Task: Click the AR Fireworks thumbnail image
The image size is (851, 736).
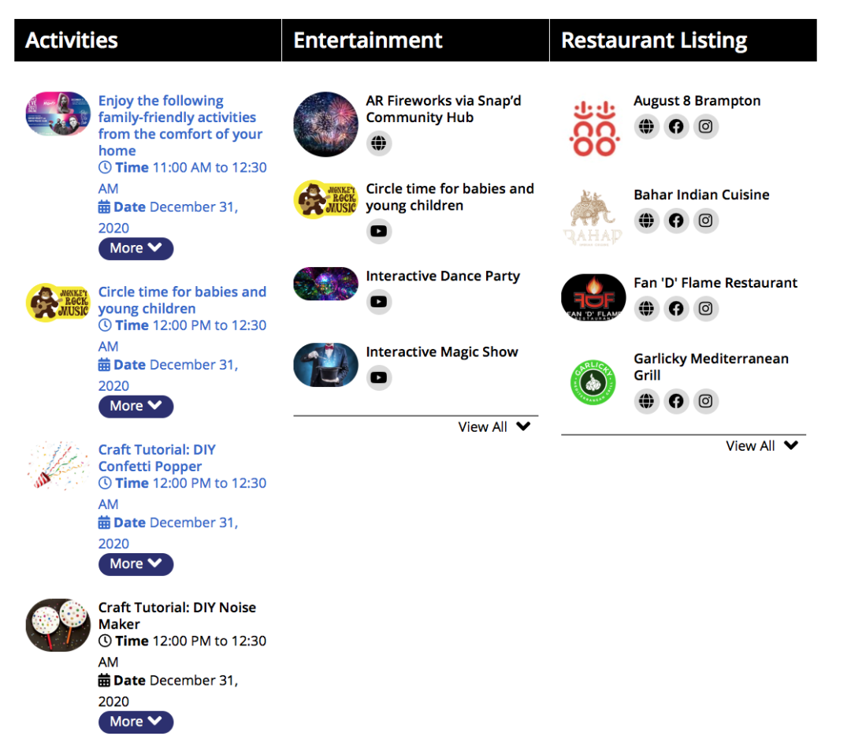Action: 325,125
